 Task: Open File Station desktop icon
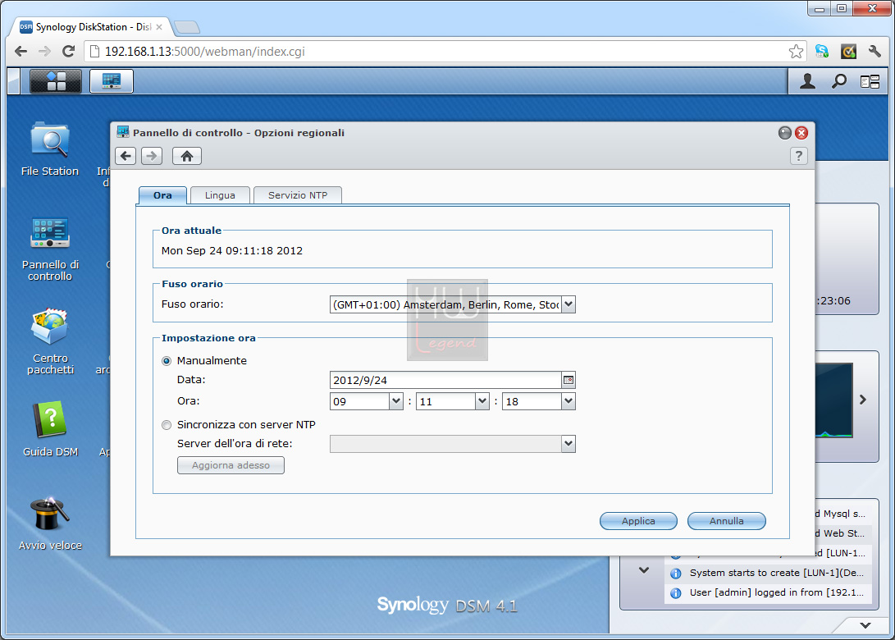click(x=50, y=149)
